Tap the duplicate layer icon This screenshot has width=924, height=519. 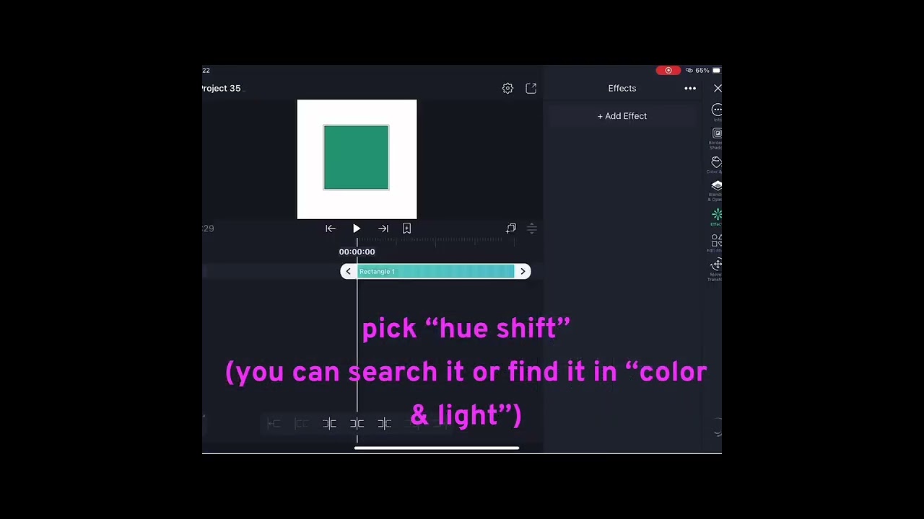click(x=511, y=229)
